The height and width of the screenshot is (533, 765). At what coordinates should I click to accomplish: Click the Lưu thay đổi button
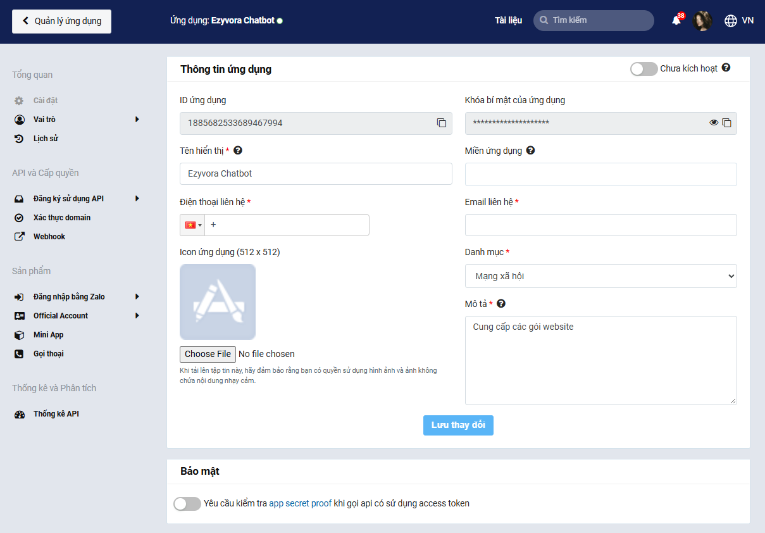tap(458, 425)
